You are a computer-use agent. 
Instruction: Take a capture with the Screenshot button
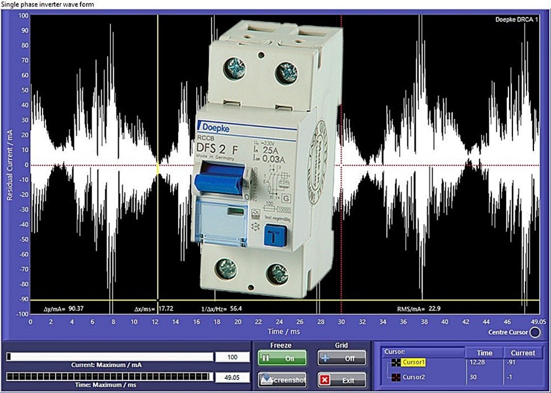(282, 379)
